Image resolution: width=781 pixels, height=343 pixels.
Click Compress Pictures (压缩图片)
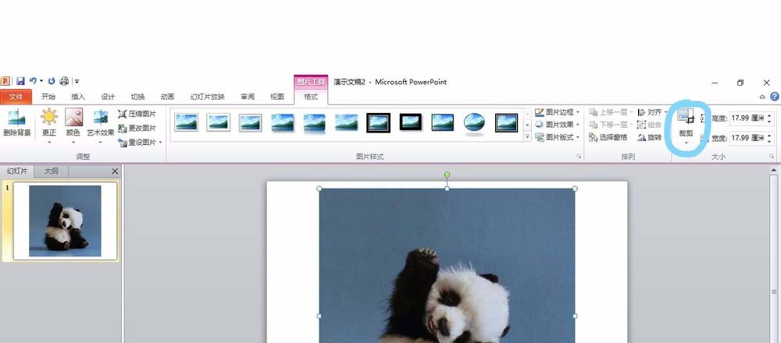point(137,114)
